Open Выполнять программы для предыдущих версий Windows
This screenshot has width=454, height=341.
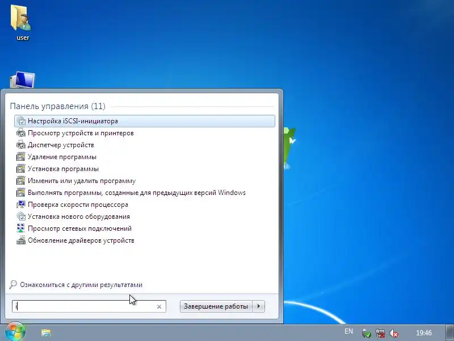tap(145, 193)
